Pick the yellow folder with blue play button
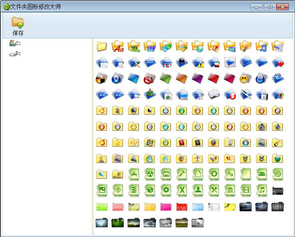The height and width of the screenshot is (237, 295). point(245,142)
